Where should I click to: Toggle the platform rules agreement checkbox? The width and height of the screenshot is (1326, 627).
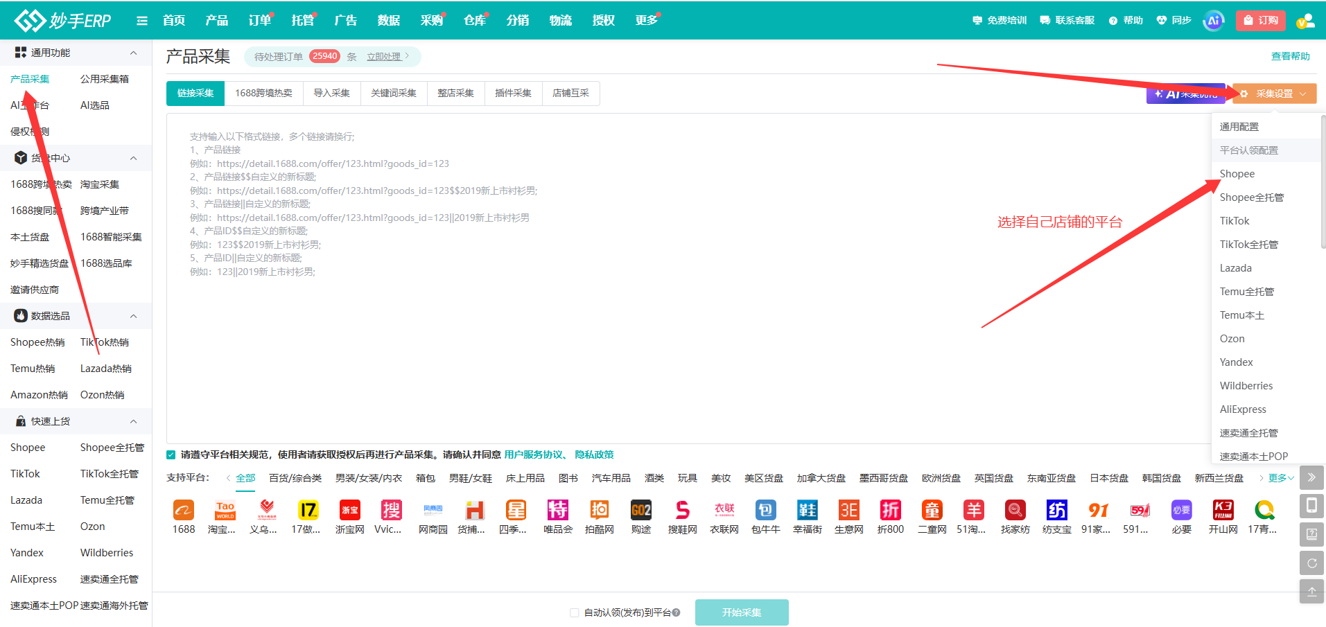[171, 454]
